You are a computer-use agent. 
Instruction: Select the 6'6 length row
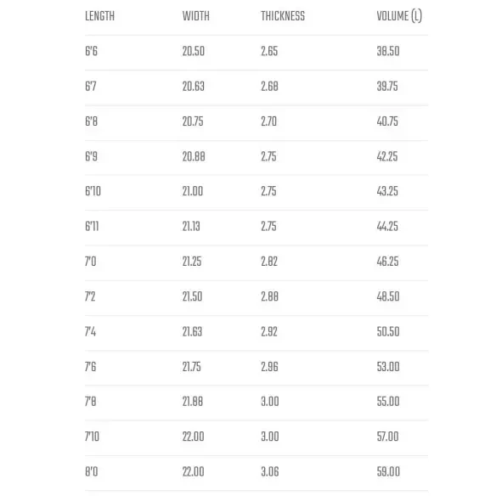coord(256,51)
